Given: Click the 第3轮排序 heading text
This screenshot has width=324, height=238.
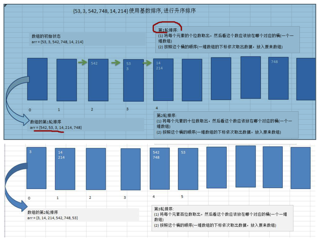Looking at the screenshot, I should 164,209.
